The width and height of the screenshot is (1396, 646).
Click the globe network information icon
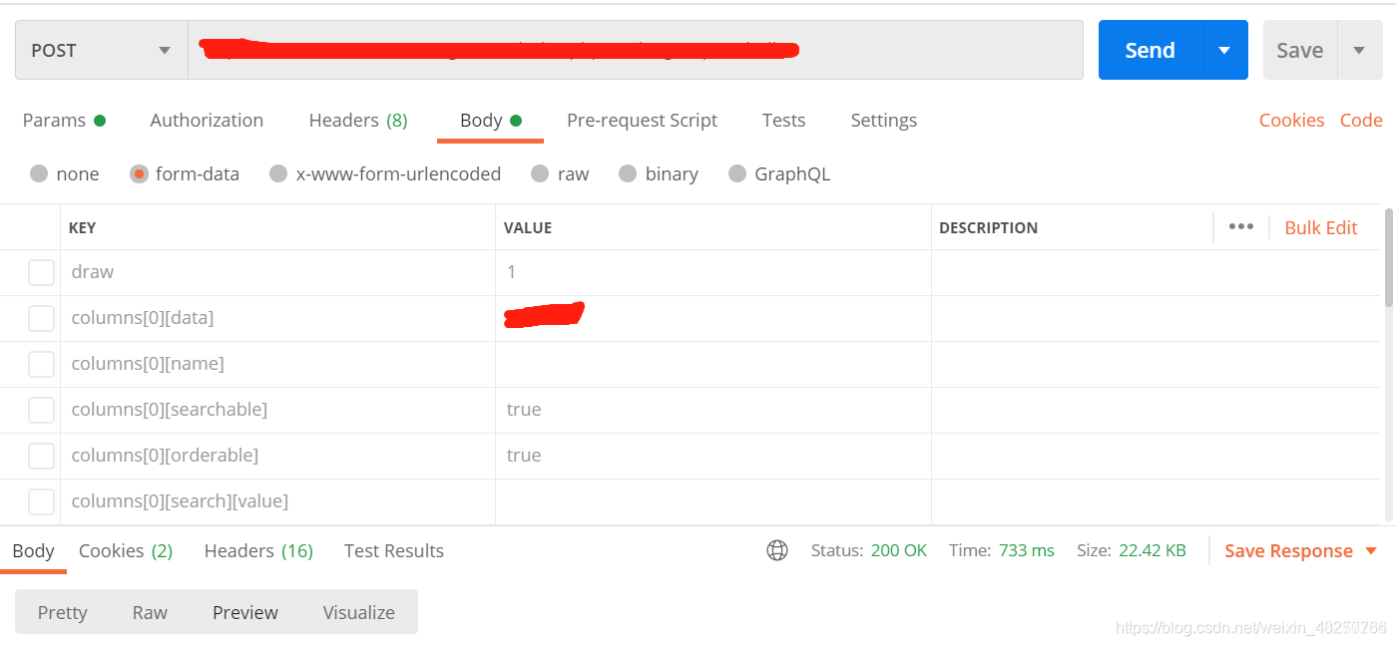pyautogui.click(x=777, y=550)
